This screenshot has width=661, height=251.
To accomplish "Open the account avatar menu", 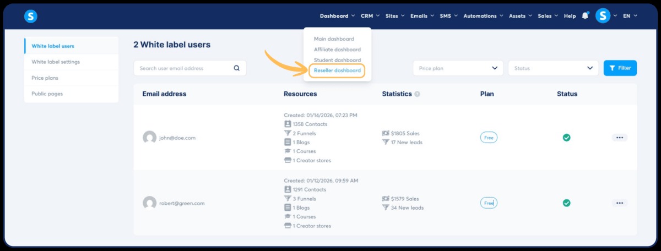I will 603,16.
